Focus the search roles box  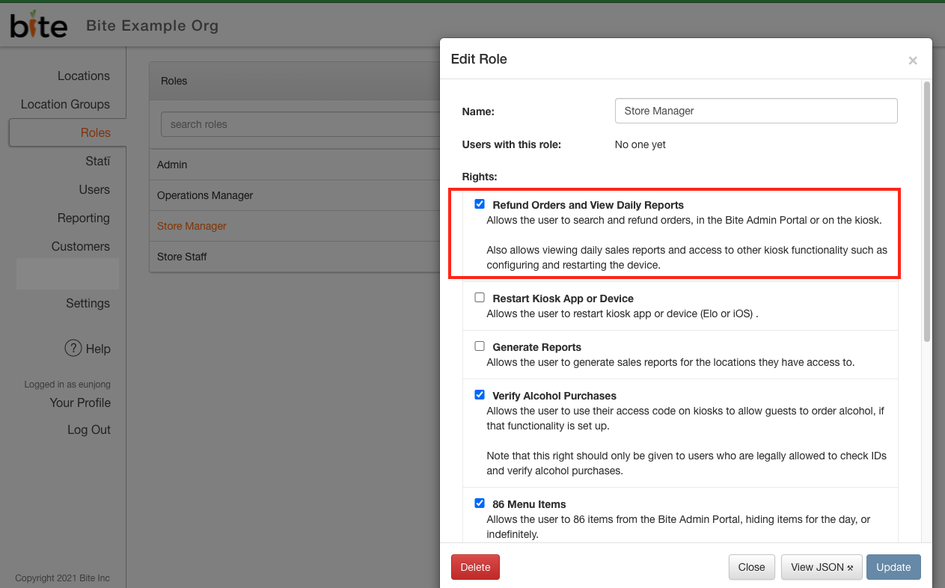(x=300, y=124)
